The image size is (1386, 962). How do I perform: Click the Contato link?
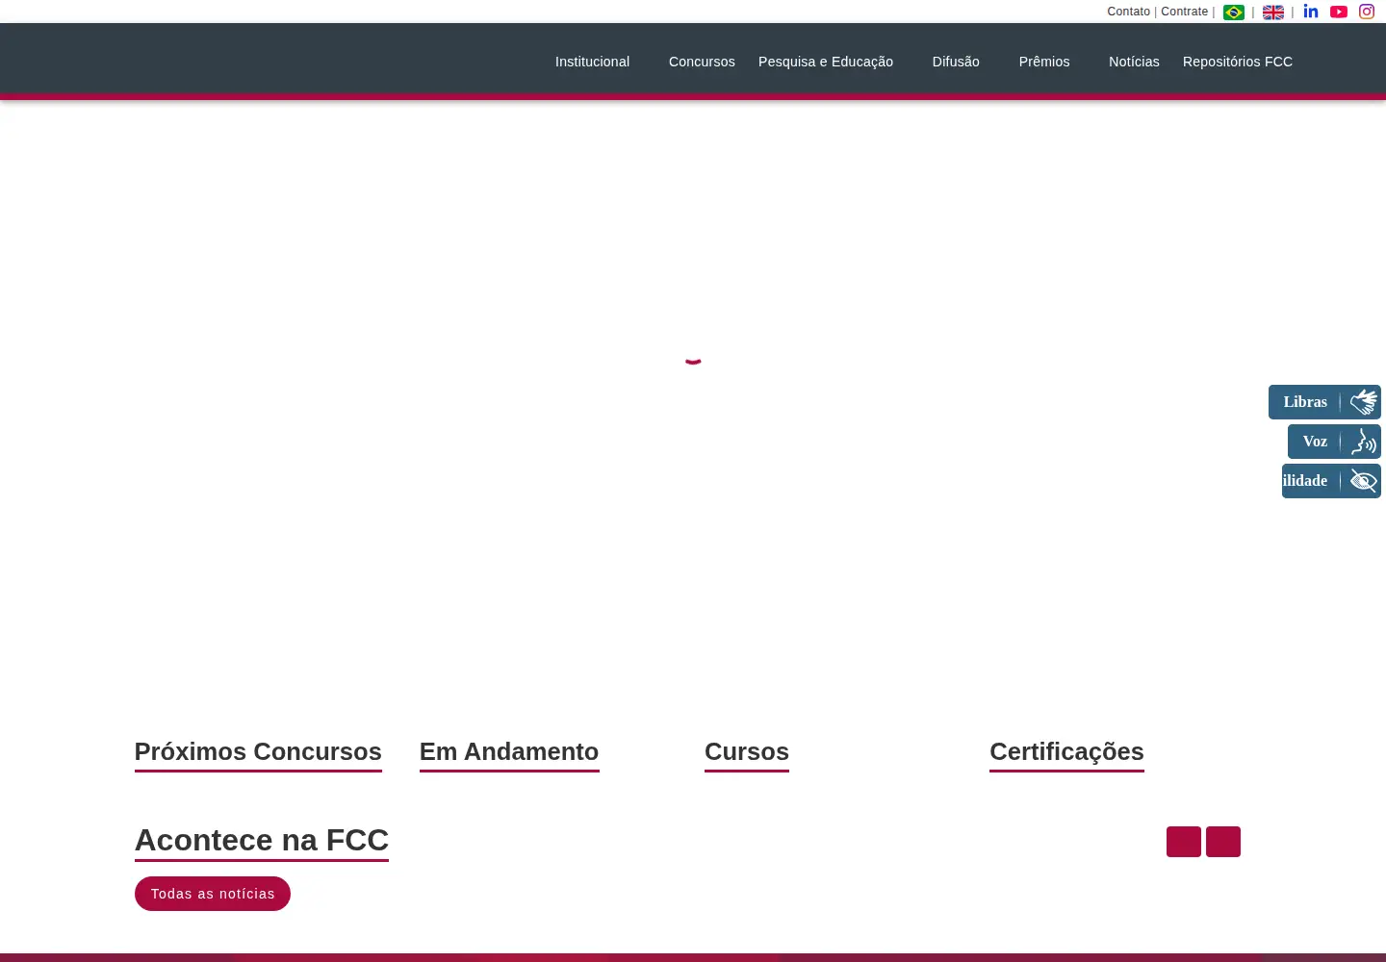[1128, 12]
